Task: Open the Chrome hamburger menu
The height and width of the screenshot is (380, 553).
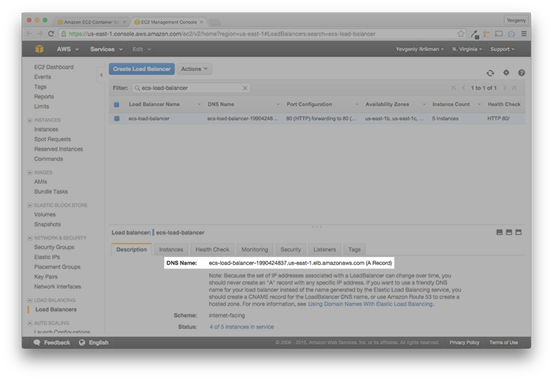Action: tap(524, 34)
